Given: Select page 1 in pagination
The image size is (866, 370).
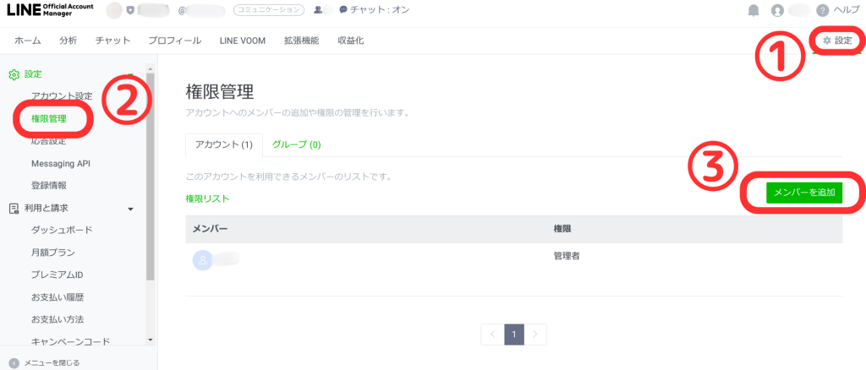Looking at the screenshot, I should click(514, 335).
